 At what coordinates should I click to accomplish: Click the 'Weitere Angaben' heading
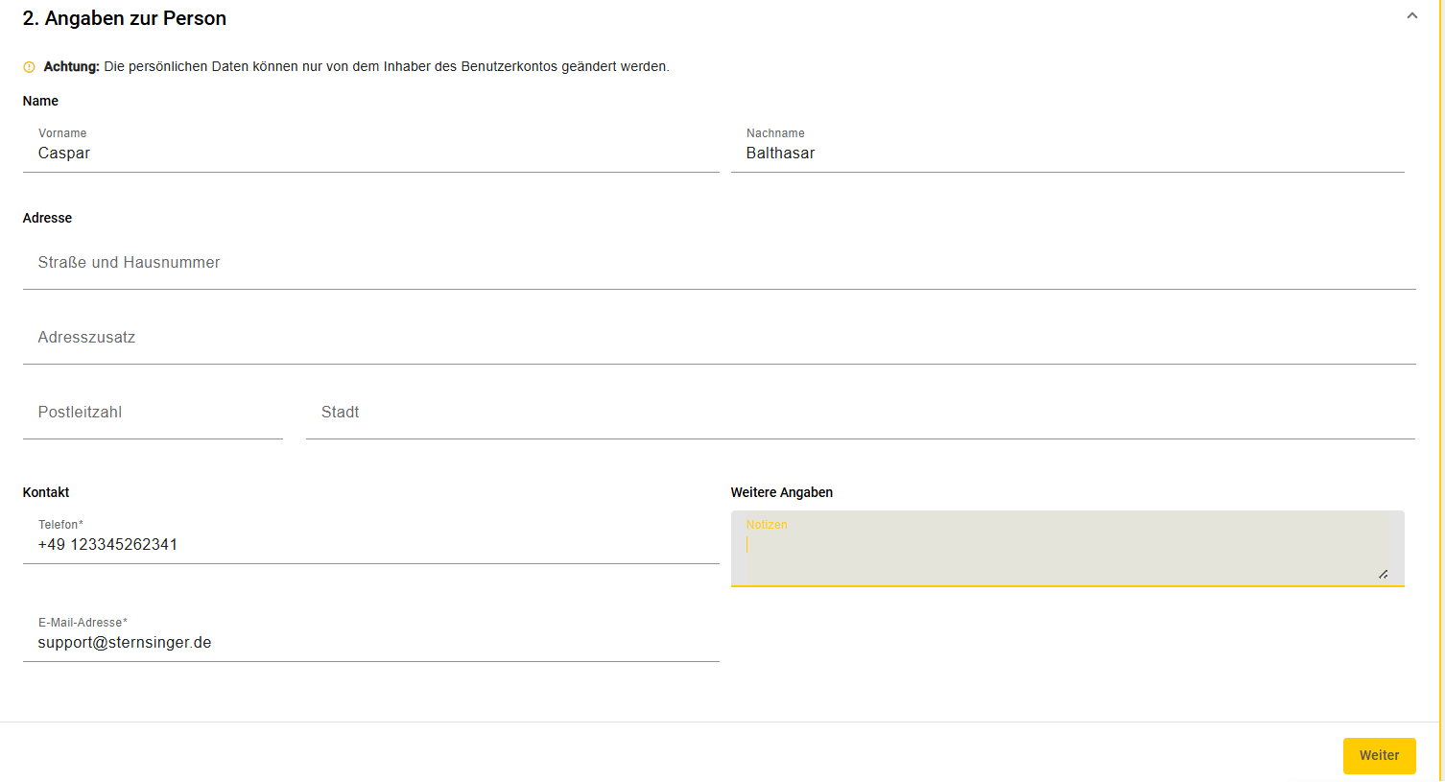coord(782,492)
